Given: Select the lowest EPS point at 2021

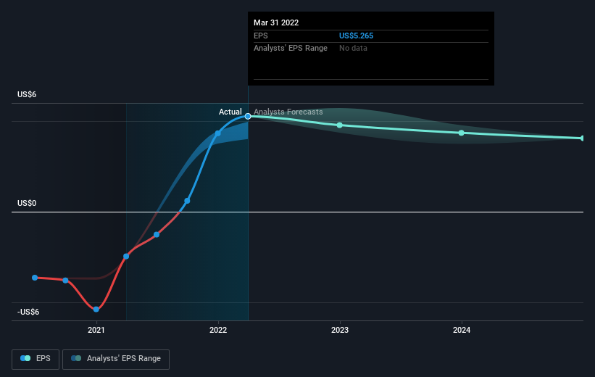Looking at the screenshot, I should [96, 310].
